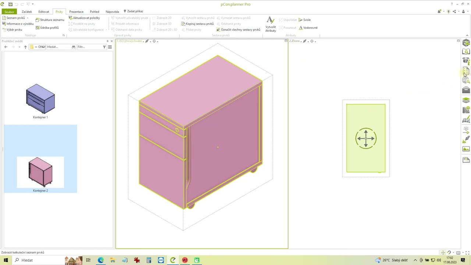Open the web search globe sidebar icon
The image size is (471, 265).
pyautogui.click(x=466, y=80)
